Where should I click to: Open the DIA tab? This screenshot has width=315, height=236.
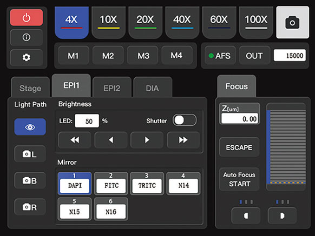(x=153, y=87)
